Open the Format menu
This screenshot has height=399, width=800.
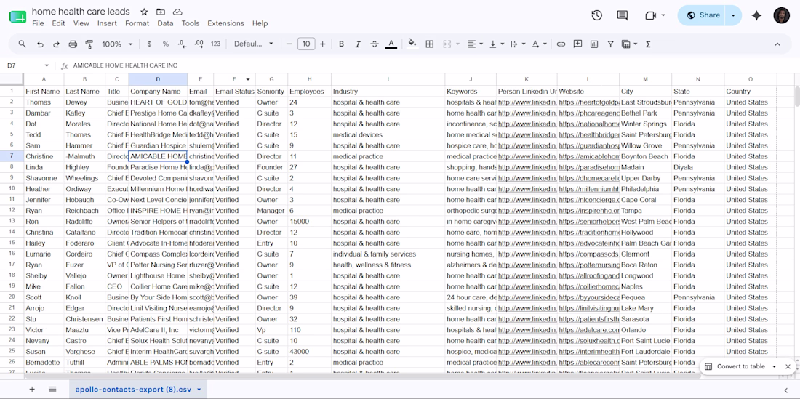(137, 23)
